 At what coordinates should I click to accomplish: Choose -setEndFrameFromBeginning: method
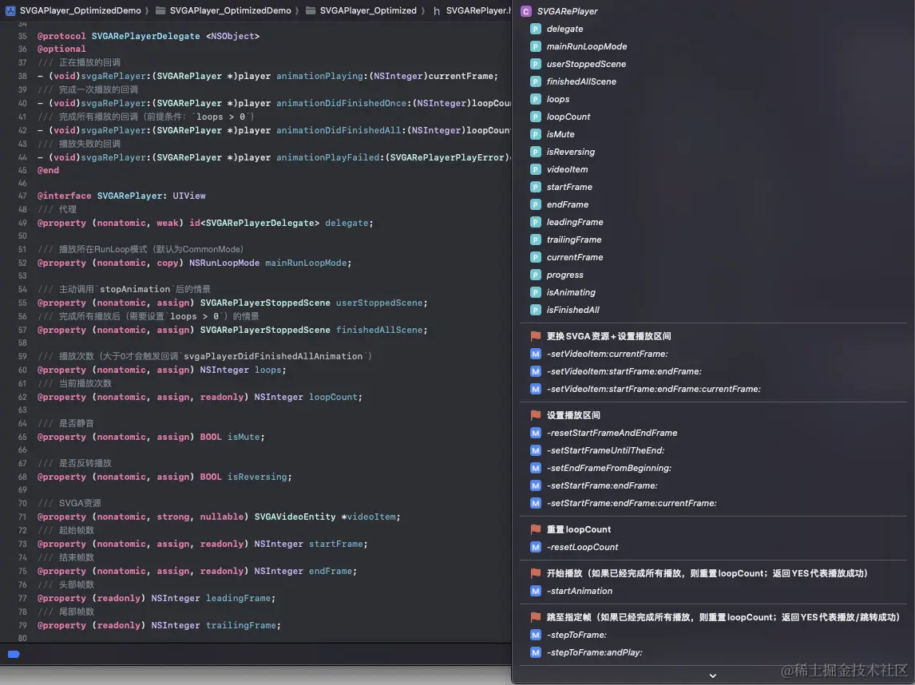[x=608, y=467]
